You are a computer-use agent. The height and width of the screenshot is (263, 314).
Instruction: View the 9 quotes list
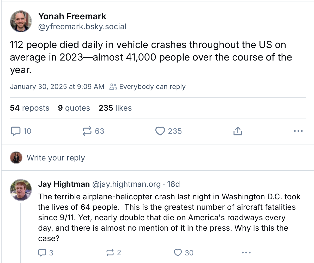click(74, 108)
